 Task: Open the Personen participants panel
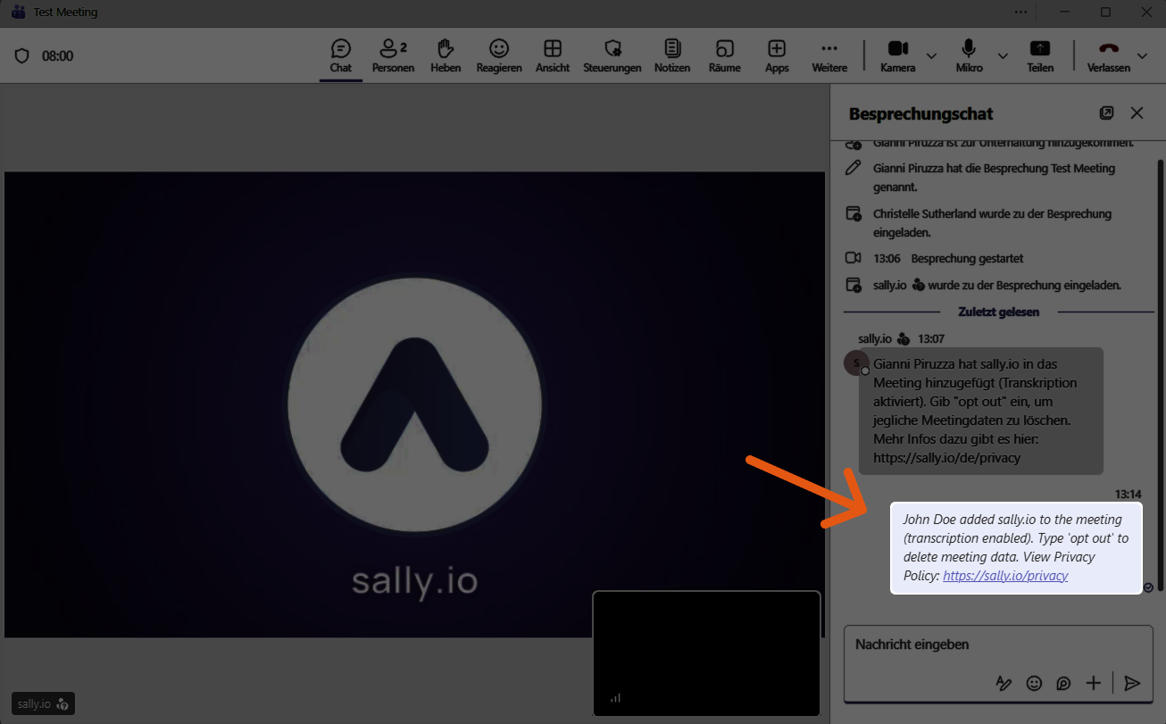(393, 55)
